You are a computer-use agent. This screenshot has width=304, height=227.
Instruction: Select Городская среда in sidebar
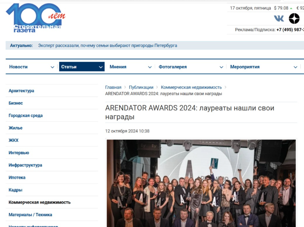pyautogui.click(x=26, y=116)
